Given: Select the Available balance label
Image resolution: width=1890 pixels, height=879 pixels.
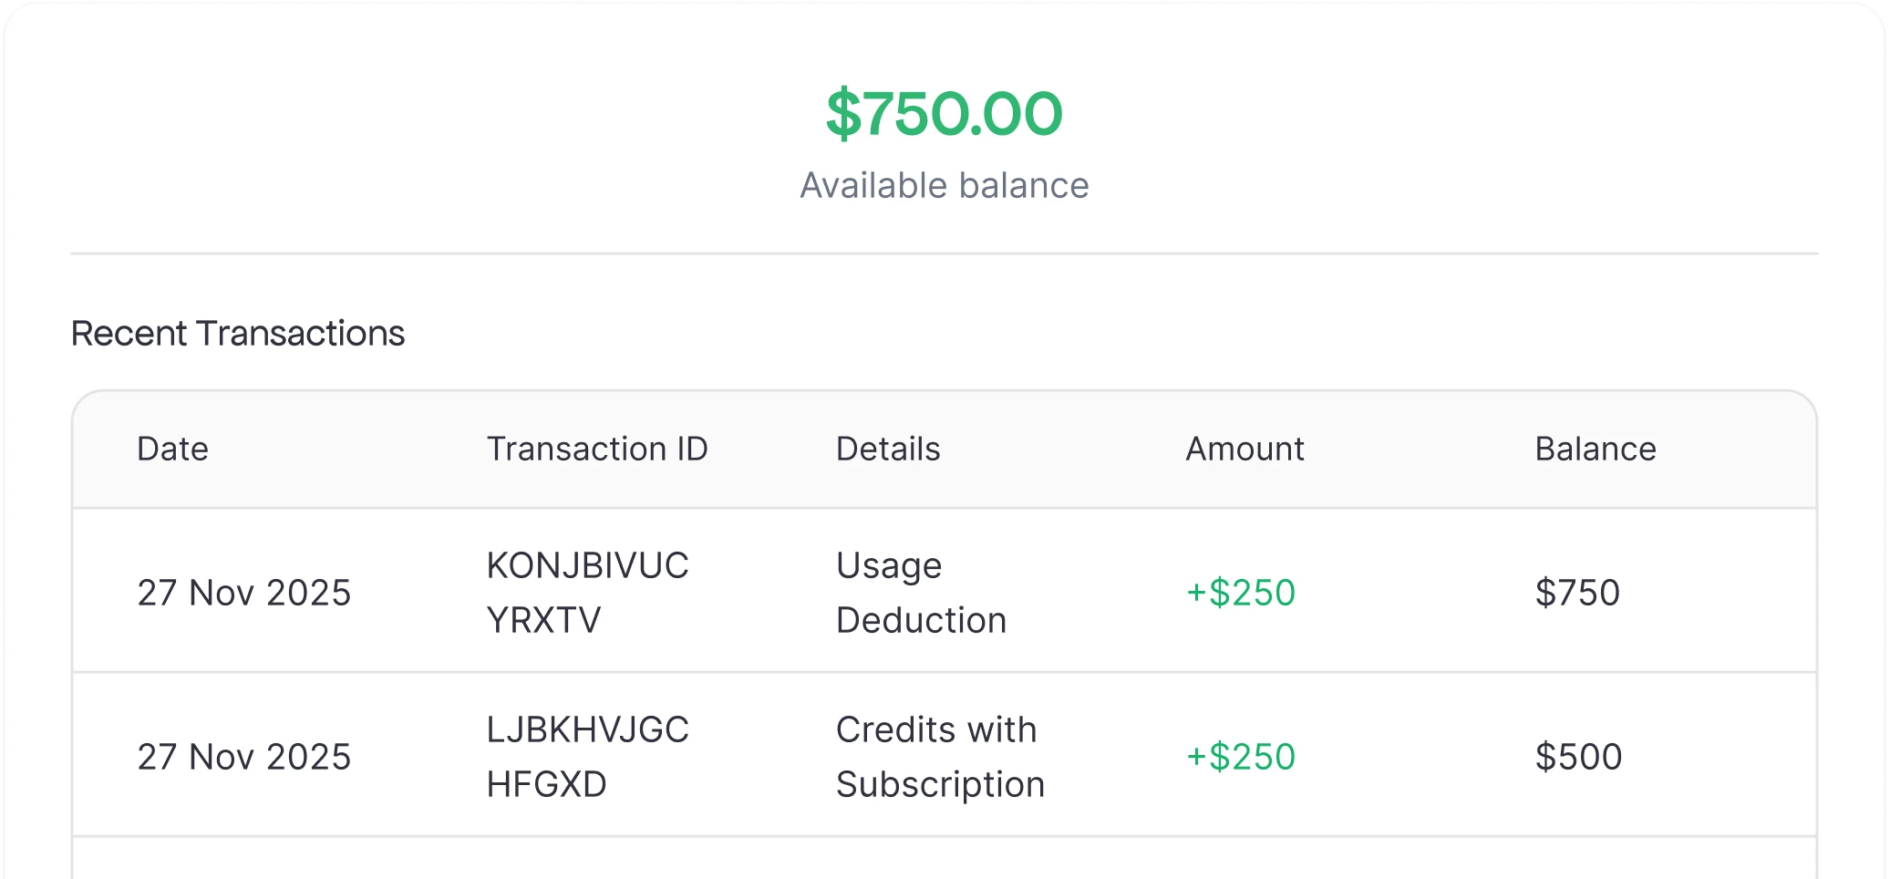Looking at the screenshot, I should click(943, 185).
